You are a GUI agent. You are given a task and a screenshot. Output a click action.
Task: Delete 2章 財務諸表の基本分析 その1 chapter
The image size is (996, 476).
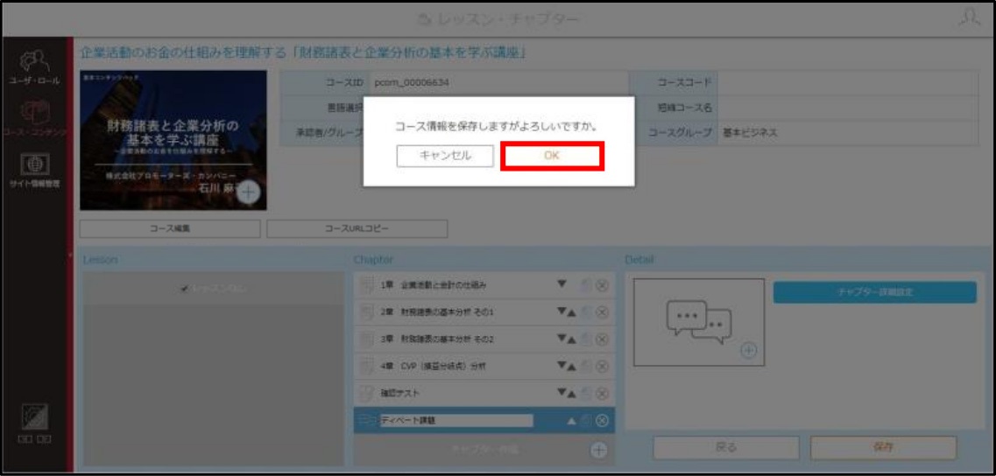coord(602,312)
